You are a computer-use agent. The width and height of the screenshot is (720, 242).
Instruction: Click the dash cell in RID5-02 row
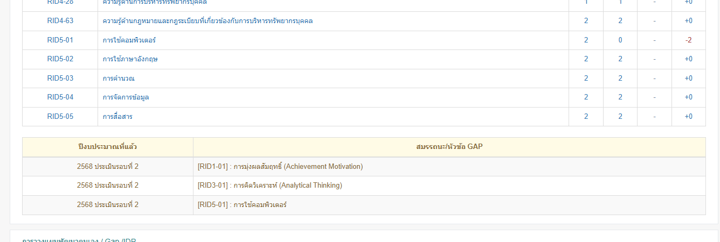pyautogui.click(x=654, y=59)
